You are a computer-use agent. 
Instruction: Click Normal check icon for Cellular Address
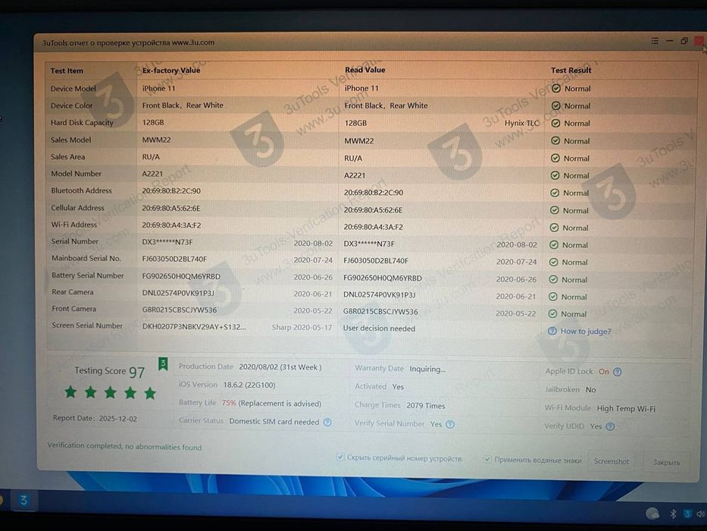pyautogui.click(x=555, y=210)
